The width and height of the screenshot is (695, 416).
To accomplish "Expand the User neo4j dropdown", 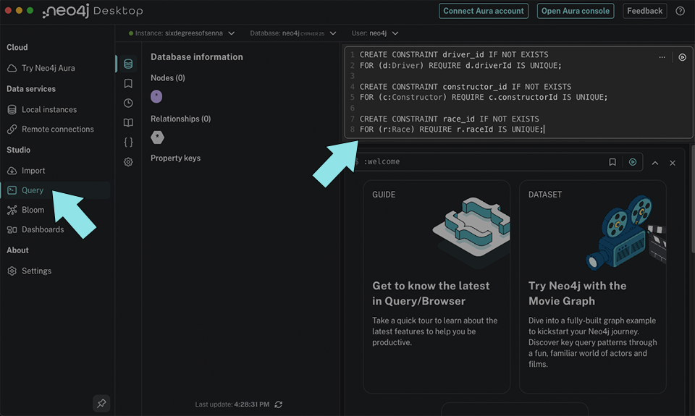I will [x=375, y=33].
